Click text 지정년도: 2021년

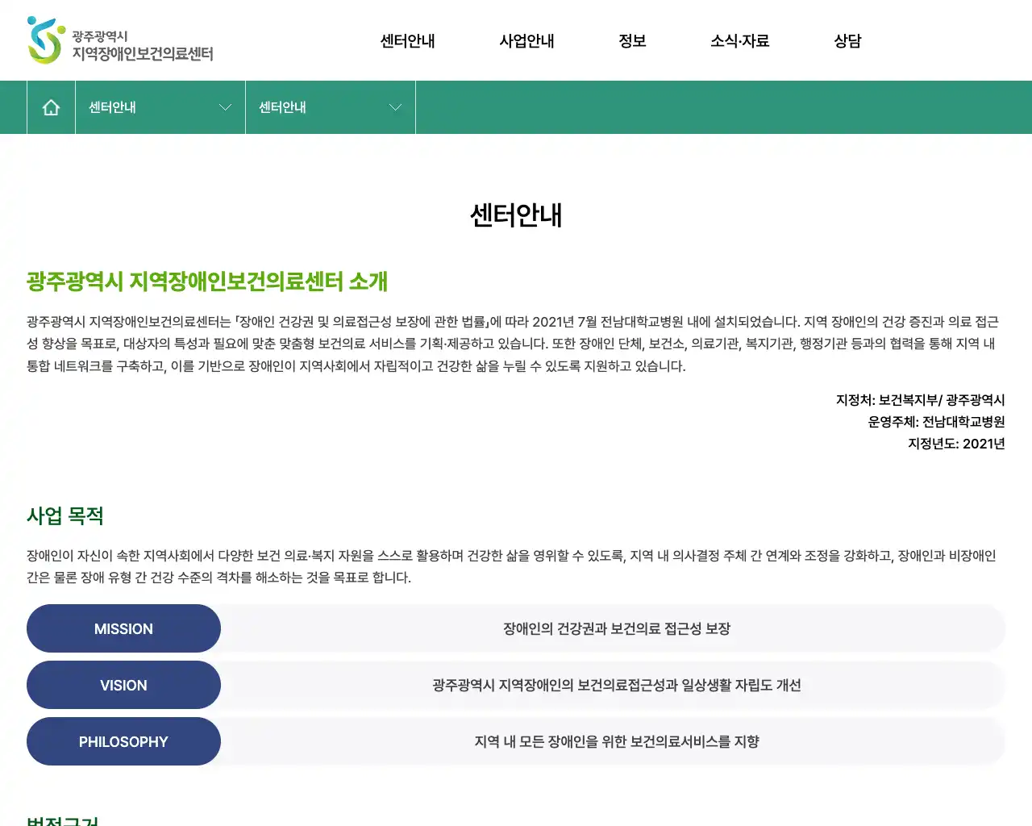[957, 444]
